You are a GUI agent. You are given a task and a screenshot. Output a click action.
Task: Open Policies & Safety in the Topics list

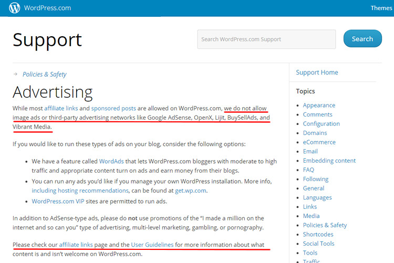[x=325, y=225]
